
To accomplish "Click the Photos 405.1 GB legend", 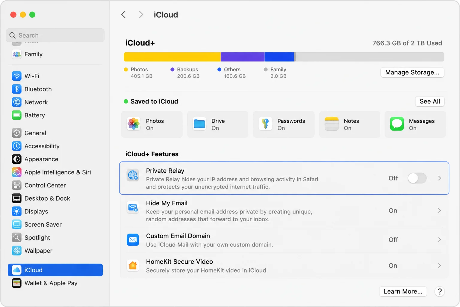I will (x=138, y=73).
